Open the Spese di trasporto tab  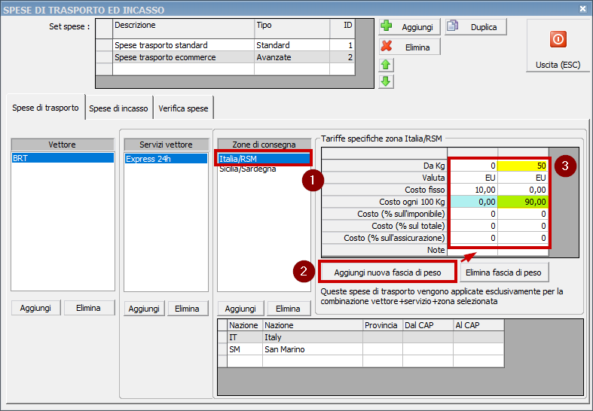(45, 108)
